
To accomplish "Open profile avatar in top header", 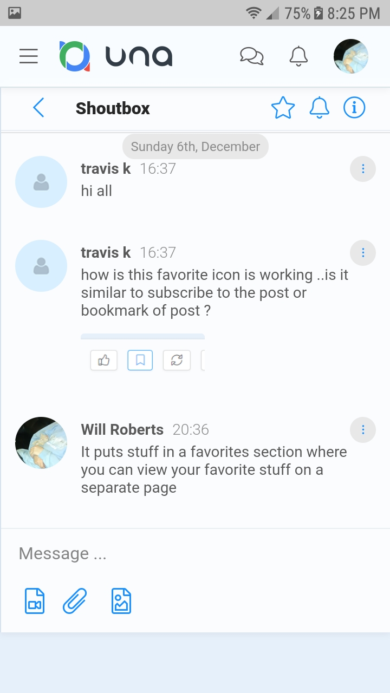I will click(350, 56).
